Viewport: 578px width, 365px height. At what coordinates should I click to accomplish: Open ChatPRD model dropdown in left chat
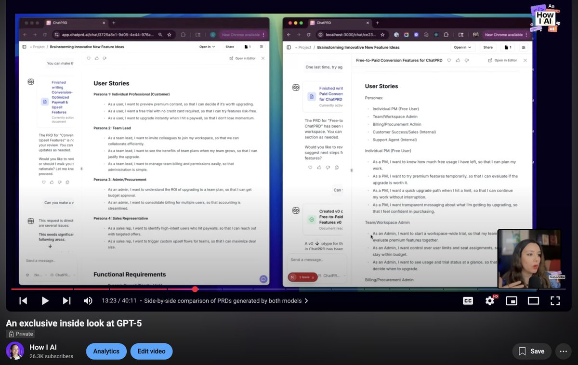coord(63,275)
